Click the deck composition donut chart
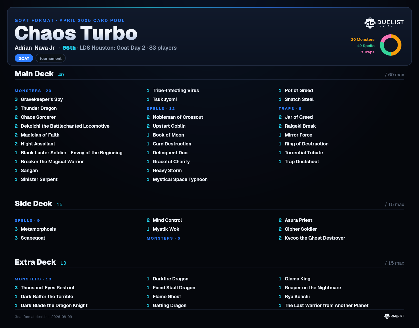The image size is (419, 328). point(391,45)
